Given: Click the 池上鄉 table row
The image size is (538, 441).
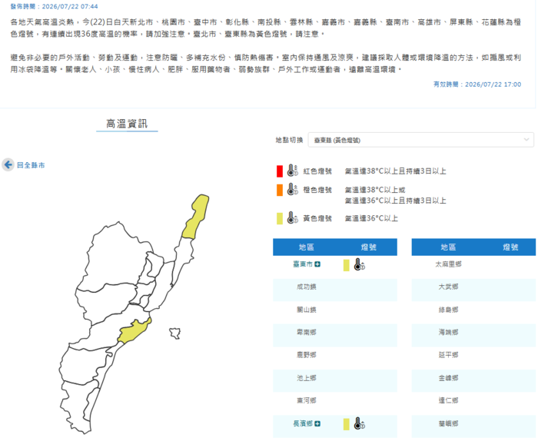Looking at the screenshot, I should click(x=335, y=380).
